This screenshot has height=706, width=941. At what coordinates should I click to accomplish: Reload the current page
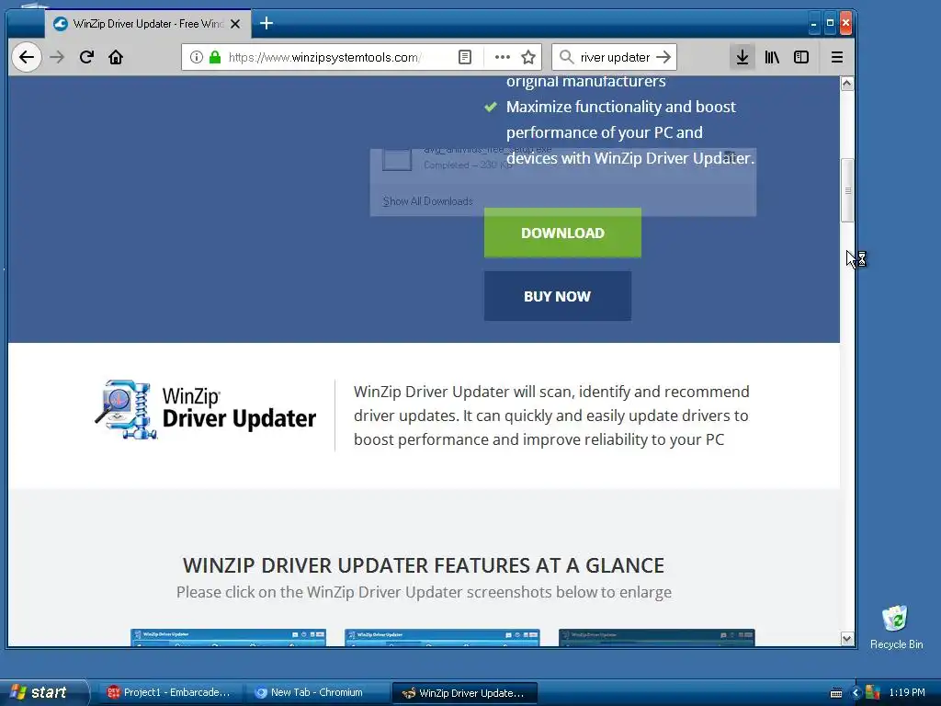[86, 57]
